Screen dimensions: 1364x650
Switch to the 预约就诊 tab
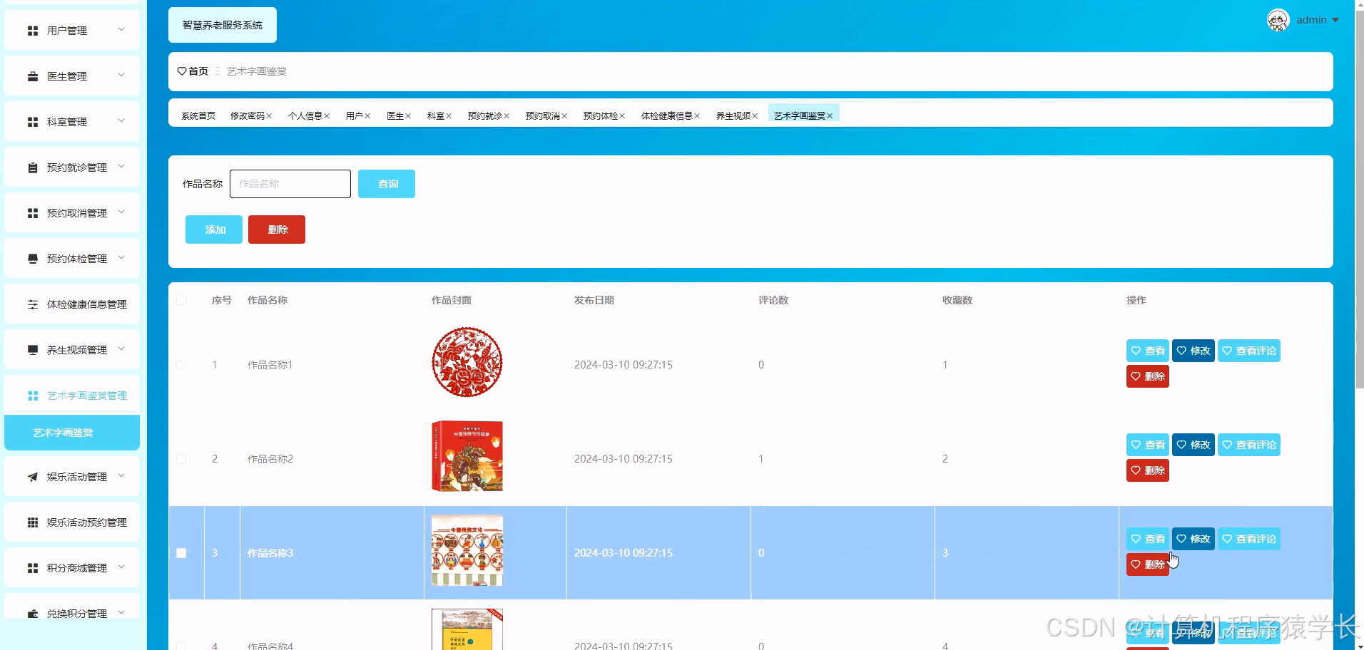[484, 115]
